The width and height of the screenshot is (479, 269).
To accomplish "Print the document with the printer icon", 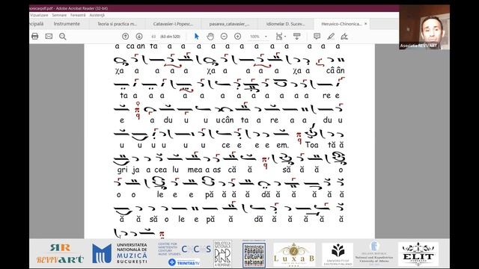I will pos(35,37).
